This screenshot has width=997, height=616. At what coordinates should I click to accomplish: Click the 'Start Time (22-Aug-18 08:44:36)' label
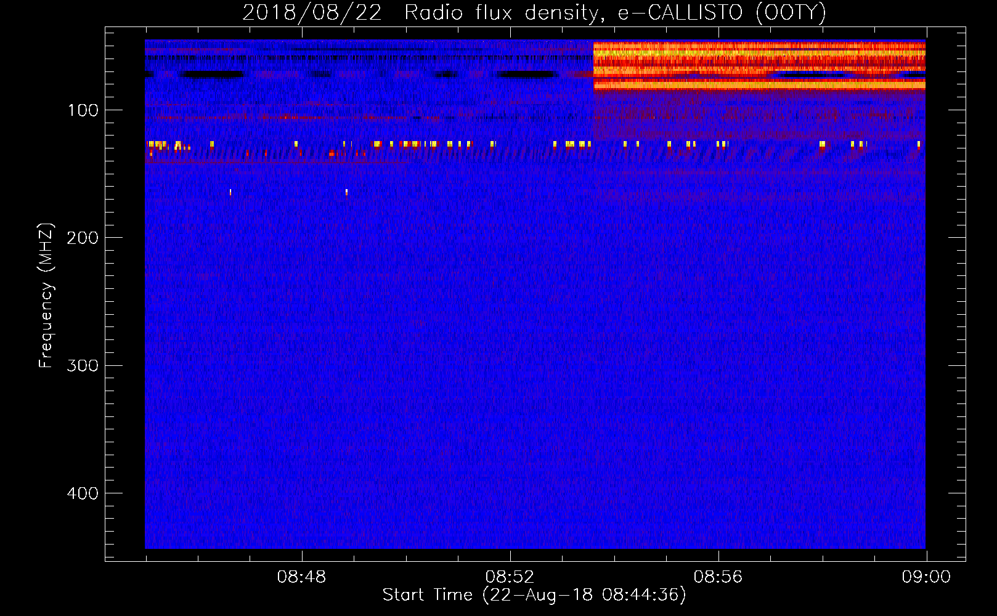tap(534, 595)
